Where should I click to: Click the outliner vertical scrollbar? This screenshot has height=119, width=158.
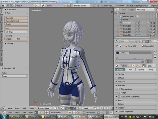[156, 15]
